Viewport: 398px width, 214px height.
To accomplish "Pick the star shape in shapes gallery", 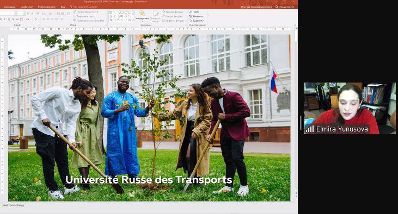I will 130,20.
